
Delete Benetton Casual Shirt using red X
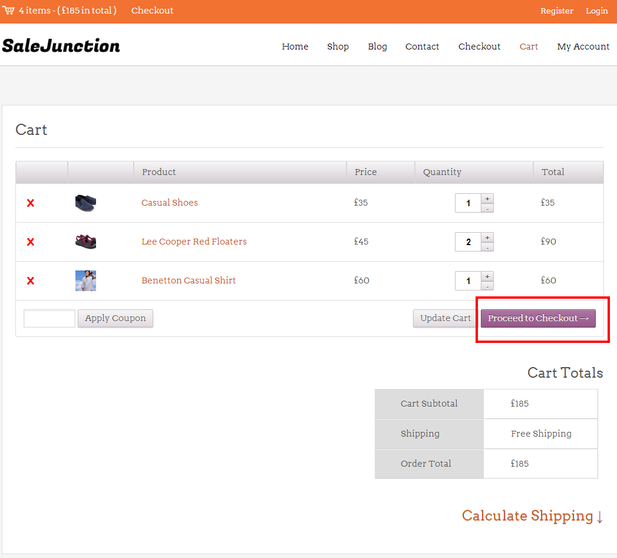(31, 281)
